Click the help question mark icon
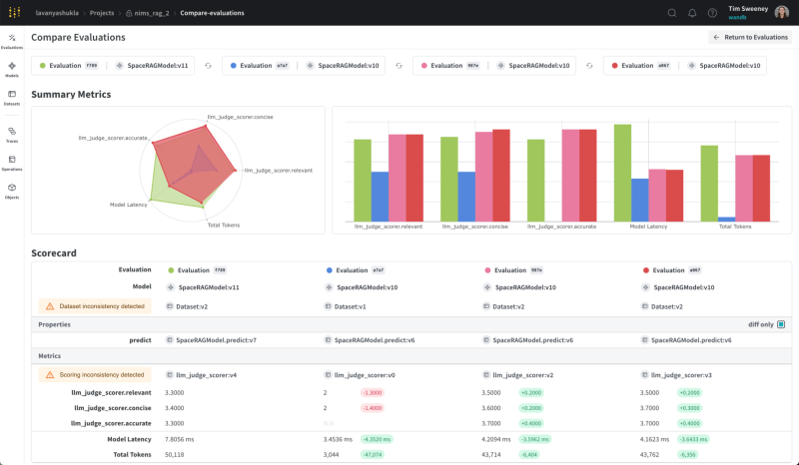Screen dimensions: 799x465 pos(712,13)
